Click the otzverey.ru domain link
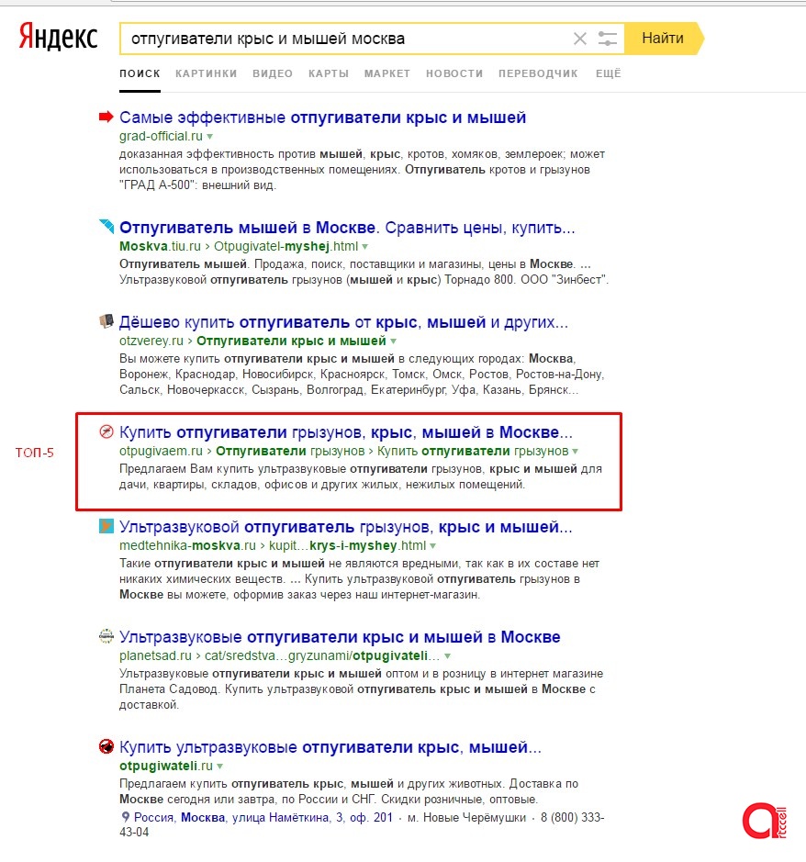The height and width of the screenshot is (862, 806). click(x=151, y=341)
